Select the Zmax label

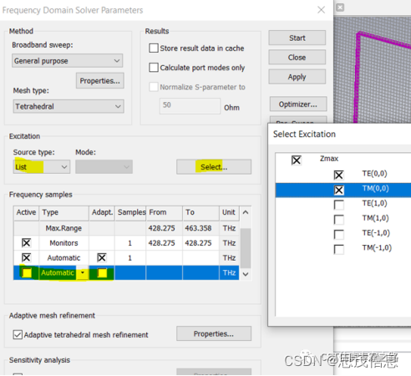(329, 159)
